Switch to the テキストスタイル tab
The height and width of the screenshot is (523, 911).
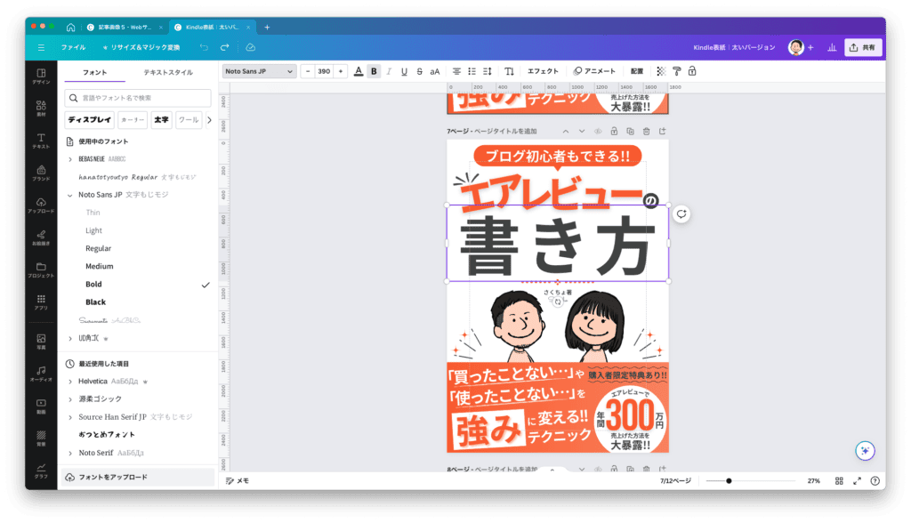coord(168,73)
